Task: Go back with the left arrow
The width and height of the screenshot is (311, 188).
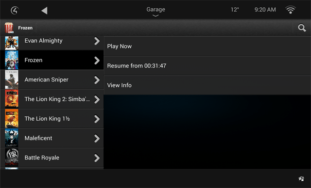Action: (x=44, y=11)
